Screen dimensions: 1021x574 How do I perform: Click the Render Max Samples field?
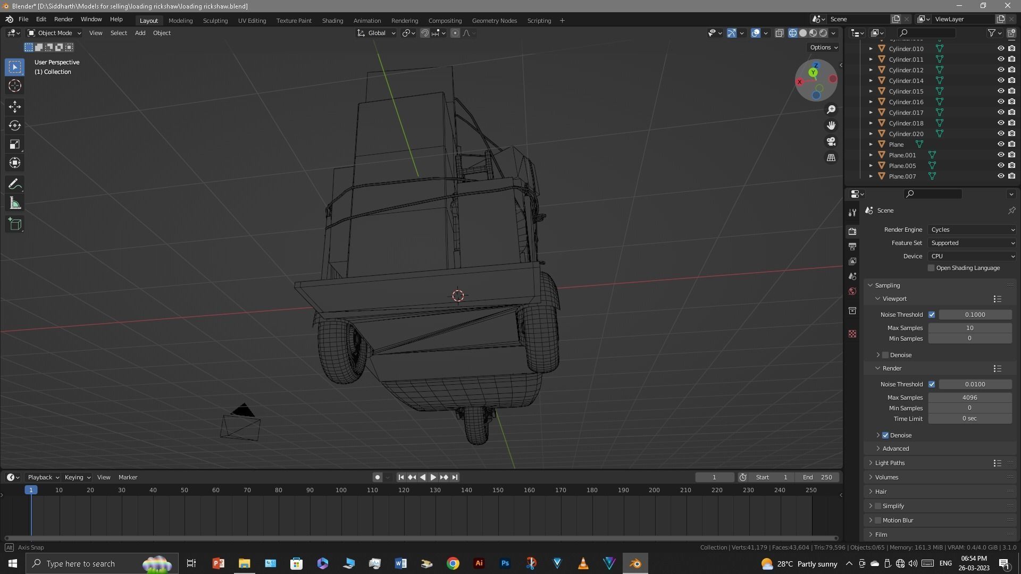coord(969,398)
